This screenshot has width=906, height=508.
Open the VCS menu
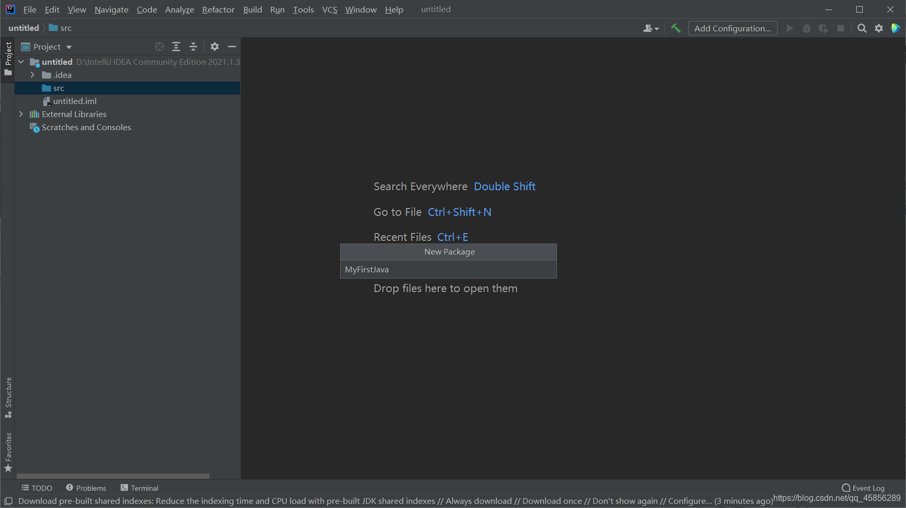(330, 9)
